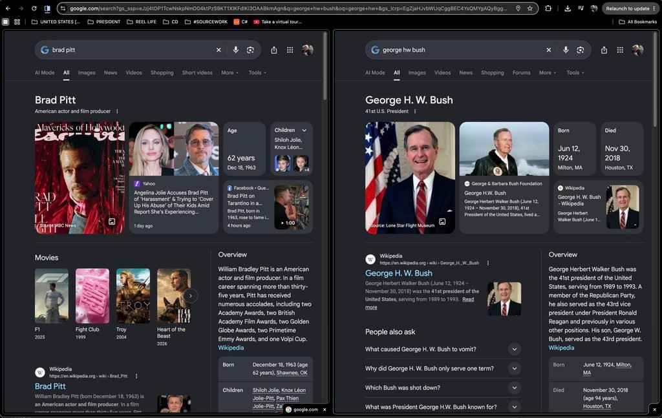
Task: Expand "Why did George H. W. Bush only serve one term?"
Action: pyautogui.click(x=514, y=369)
